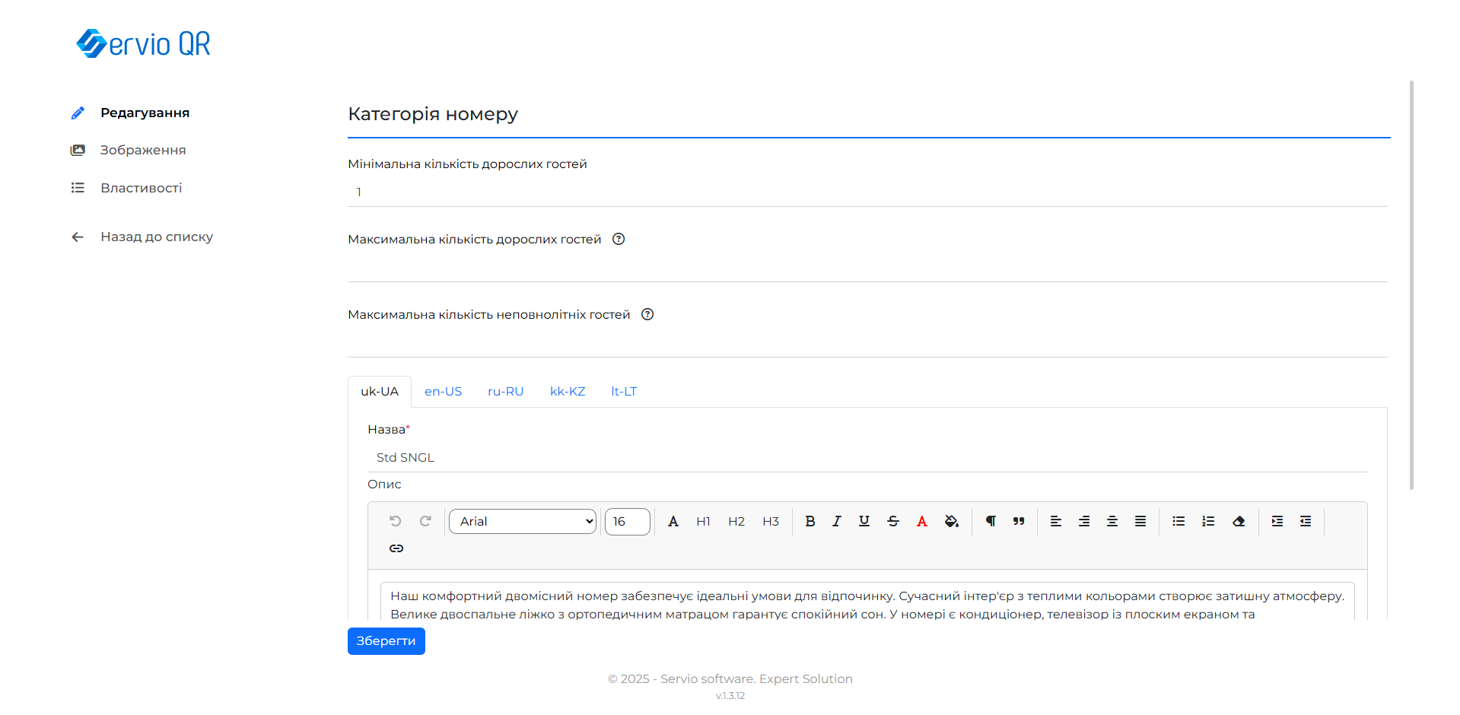Viewport: 1460px width, 715px height.
Task: Go back via Назад до списку
Action: pyautogui.click(x=156, y=237)
